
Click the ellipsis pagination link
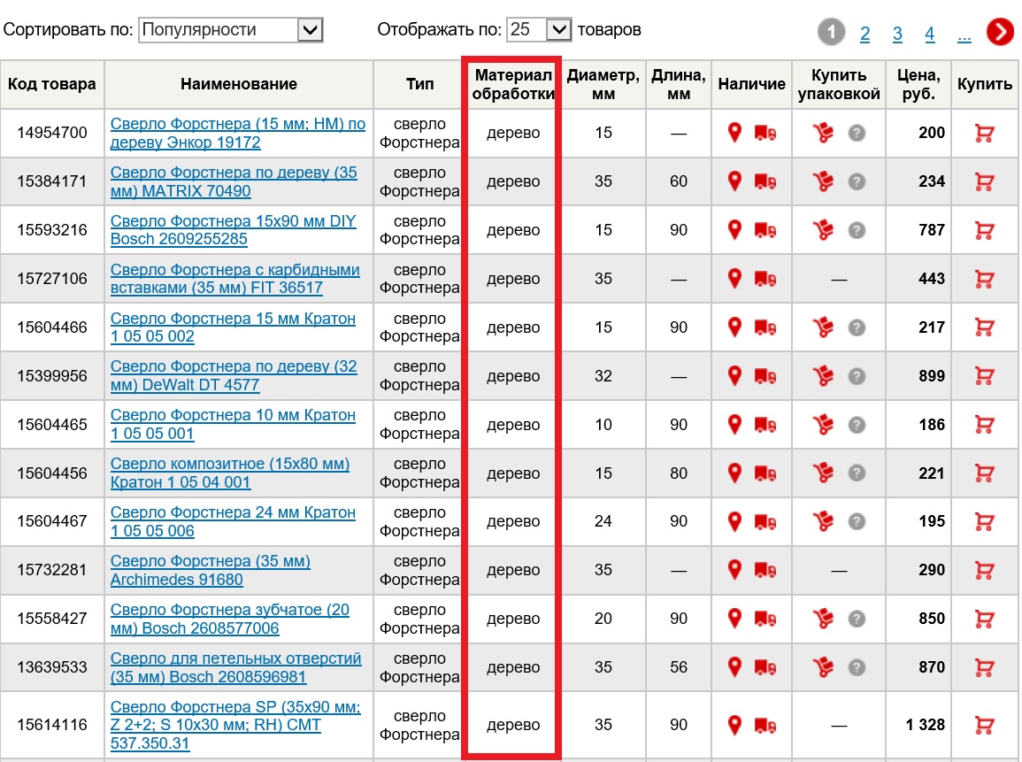964,35
